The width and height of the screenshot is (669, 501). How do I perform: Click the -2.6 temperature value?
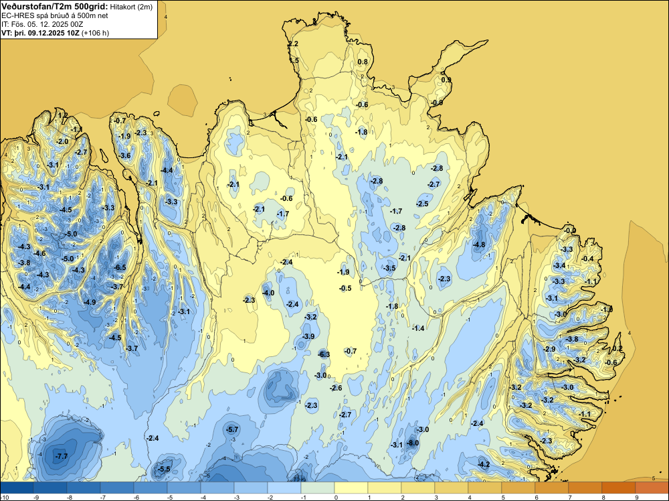[x=336, y=388]
